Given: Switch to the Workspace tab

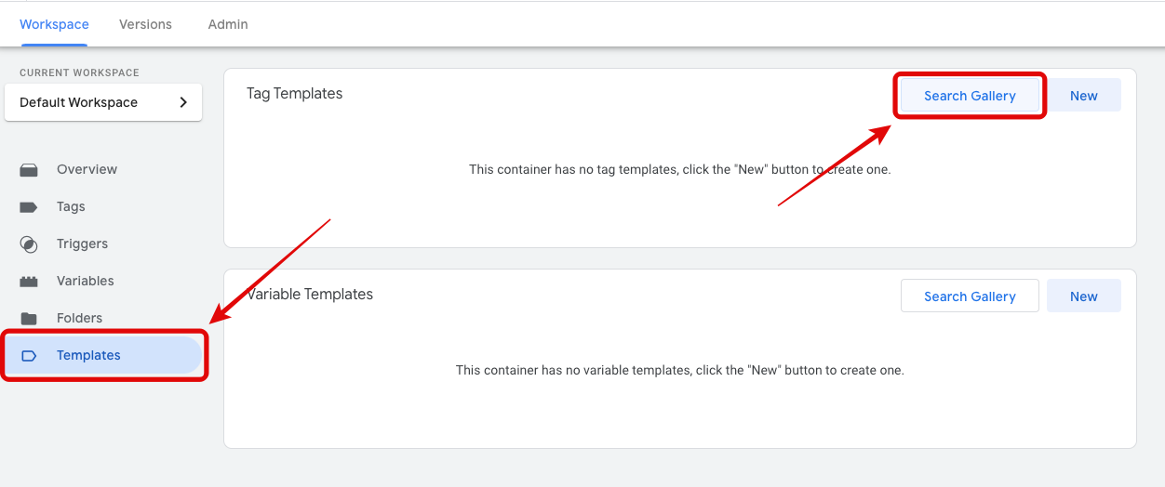Looking at the screenshot, I should (x=54, y=24).
